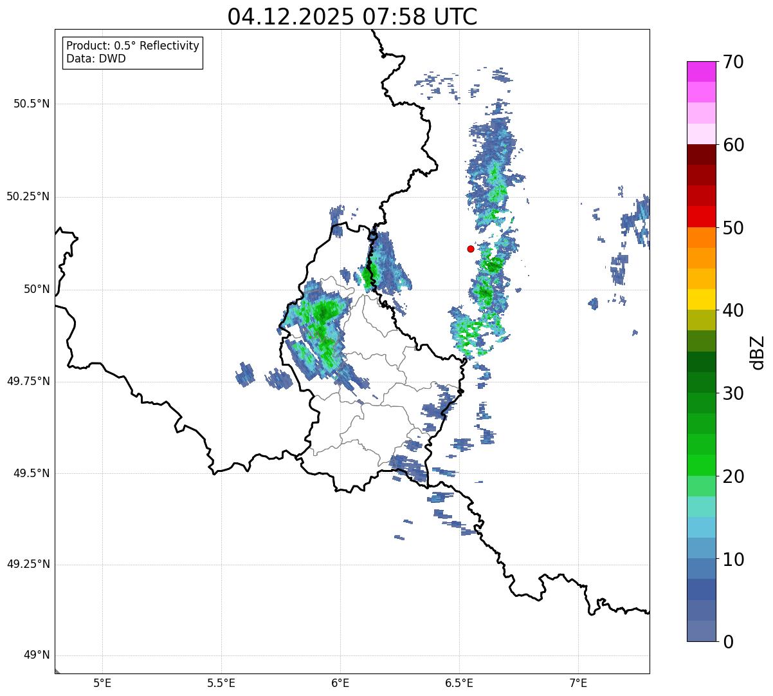Click the 0 colorbar tick label
773x696 pixels.
coord(728,642)
